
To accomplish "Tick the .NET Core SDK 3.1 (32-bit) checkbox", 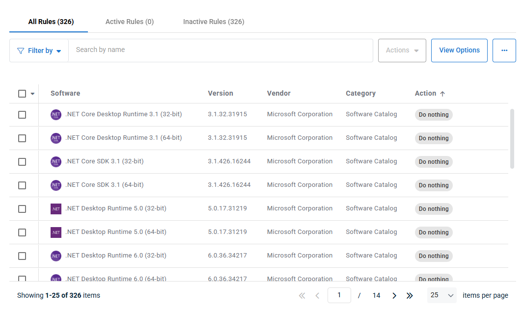I will [x=22, y=162].
